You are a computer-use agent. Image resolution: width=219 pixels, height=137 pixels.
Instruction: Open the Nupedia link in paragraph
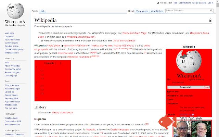tap(91, 129)
